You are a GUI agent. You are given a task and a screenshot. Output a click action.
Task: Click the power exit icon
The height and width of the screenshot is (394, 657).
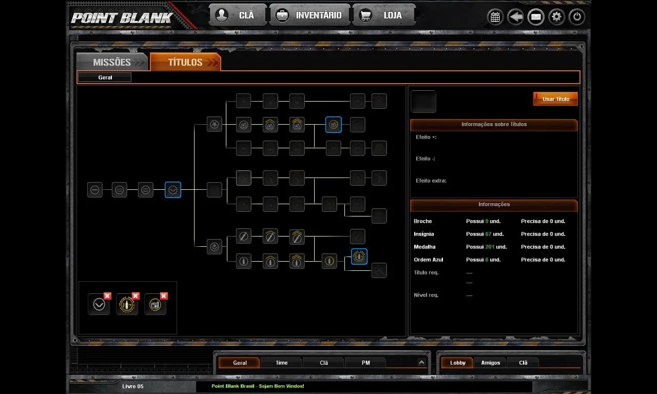pyautogui.click(x=577, y=17)
